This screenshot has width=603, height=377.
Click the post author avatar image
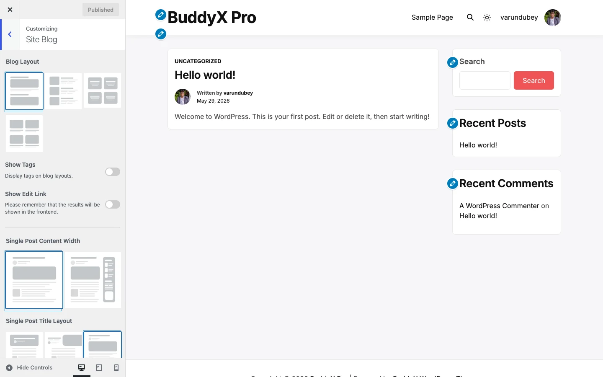coord(183,97)
